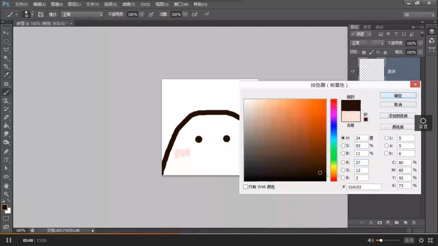Select the Brush tool in toolbox
The width and height of the screenshot is (438, 246).
[x=6, y=92]
